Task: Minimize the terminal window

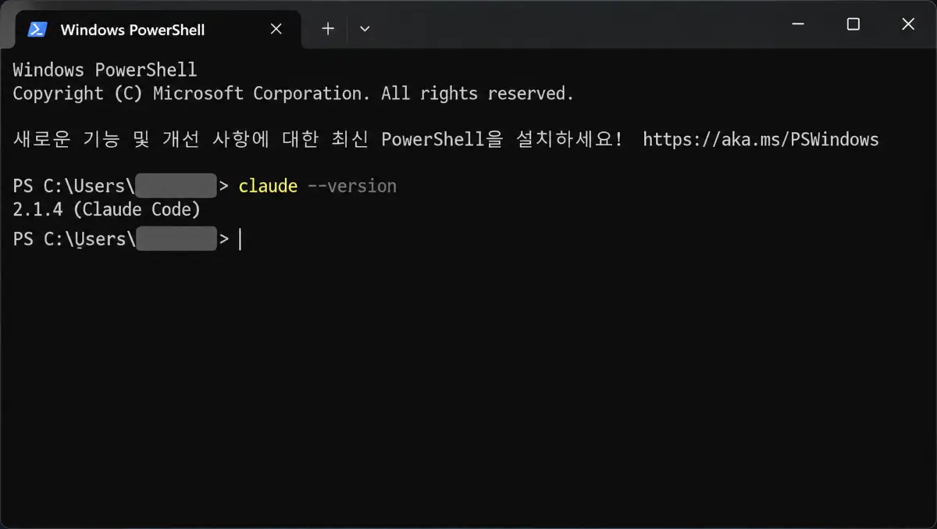Action: [798, 24]
